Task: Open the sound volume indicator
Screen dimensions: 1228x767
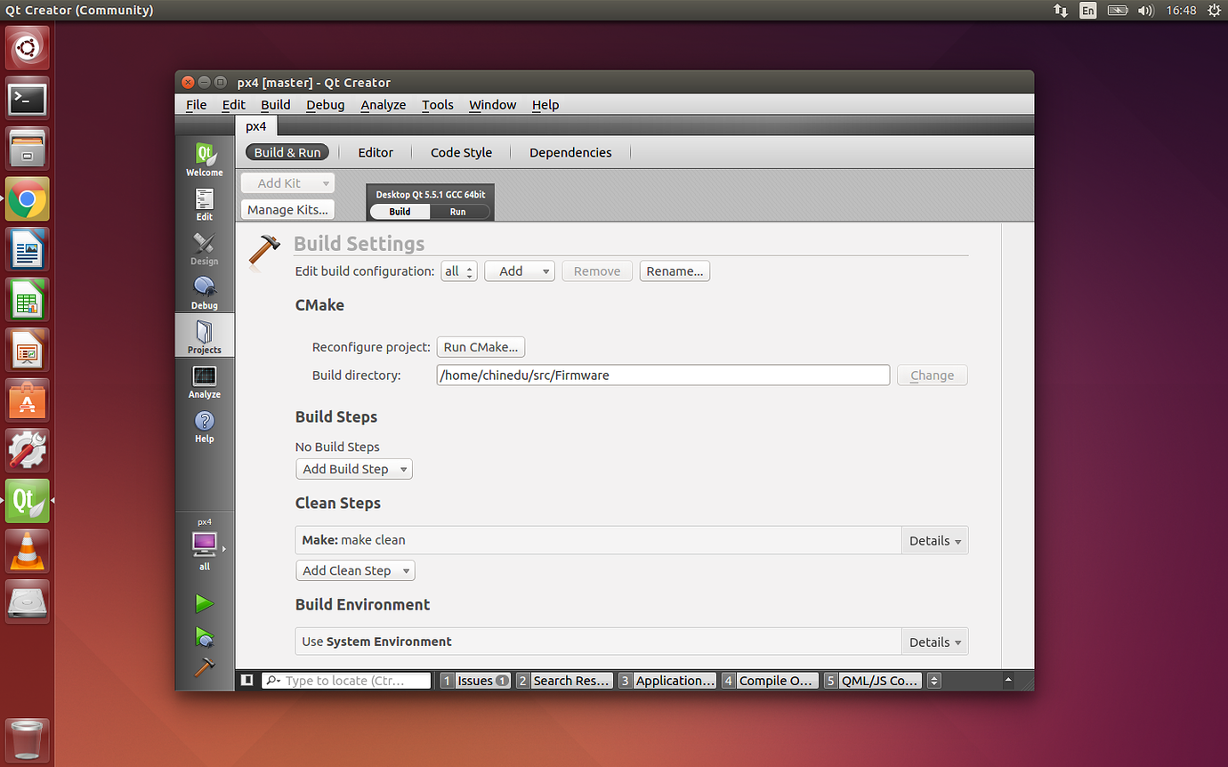Action: [x=1145, y=11]
